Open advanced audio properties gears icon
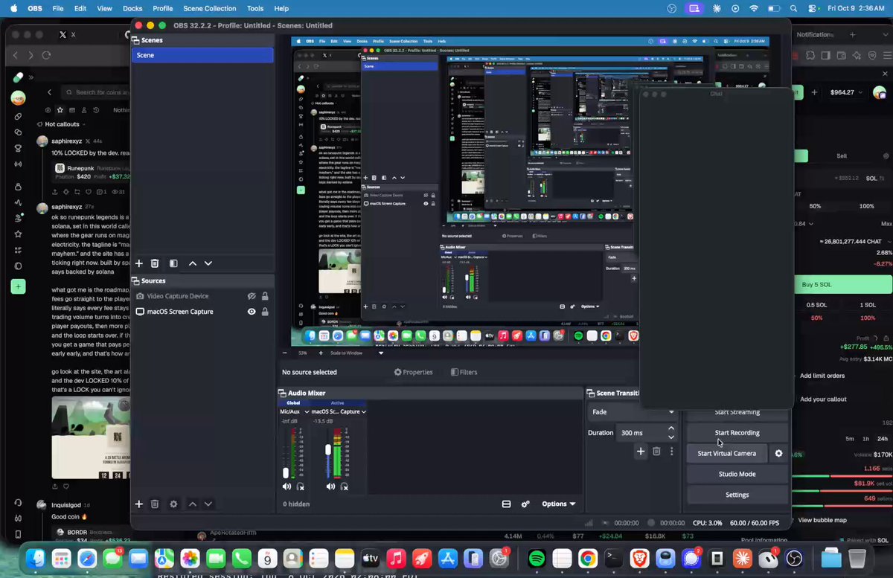893x578 pixels. [x=525, y=504]
